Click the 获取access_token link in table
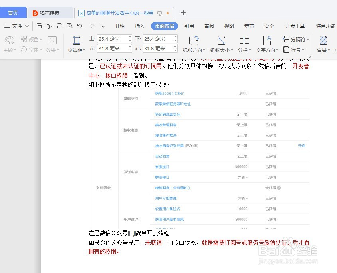 (169, 93)
